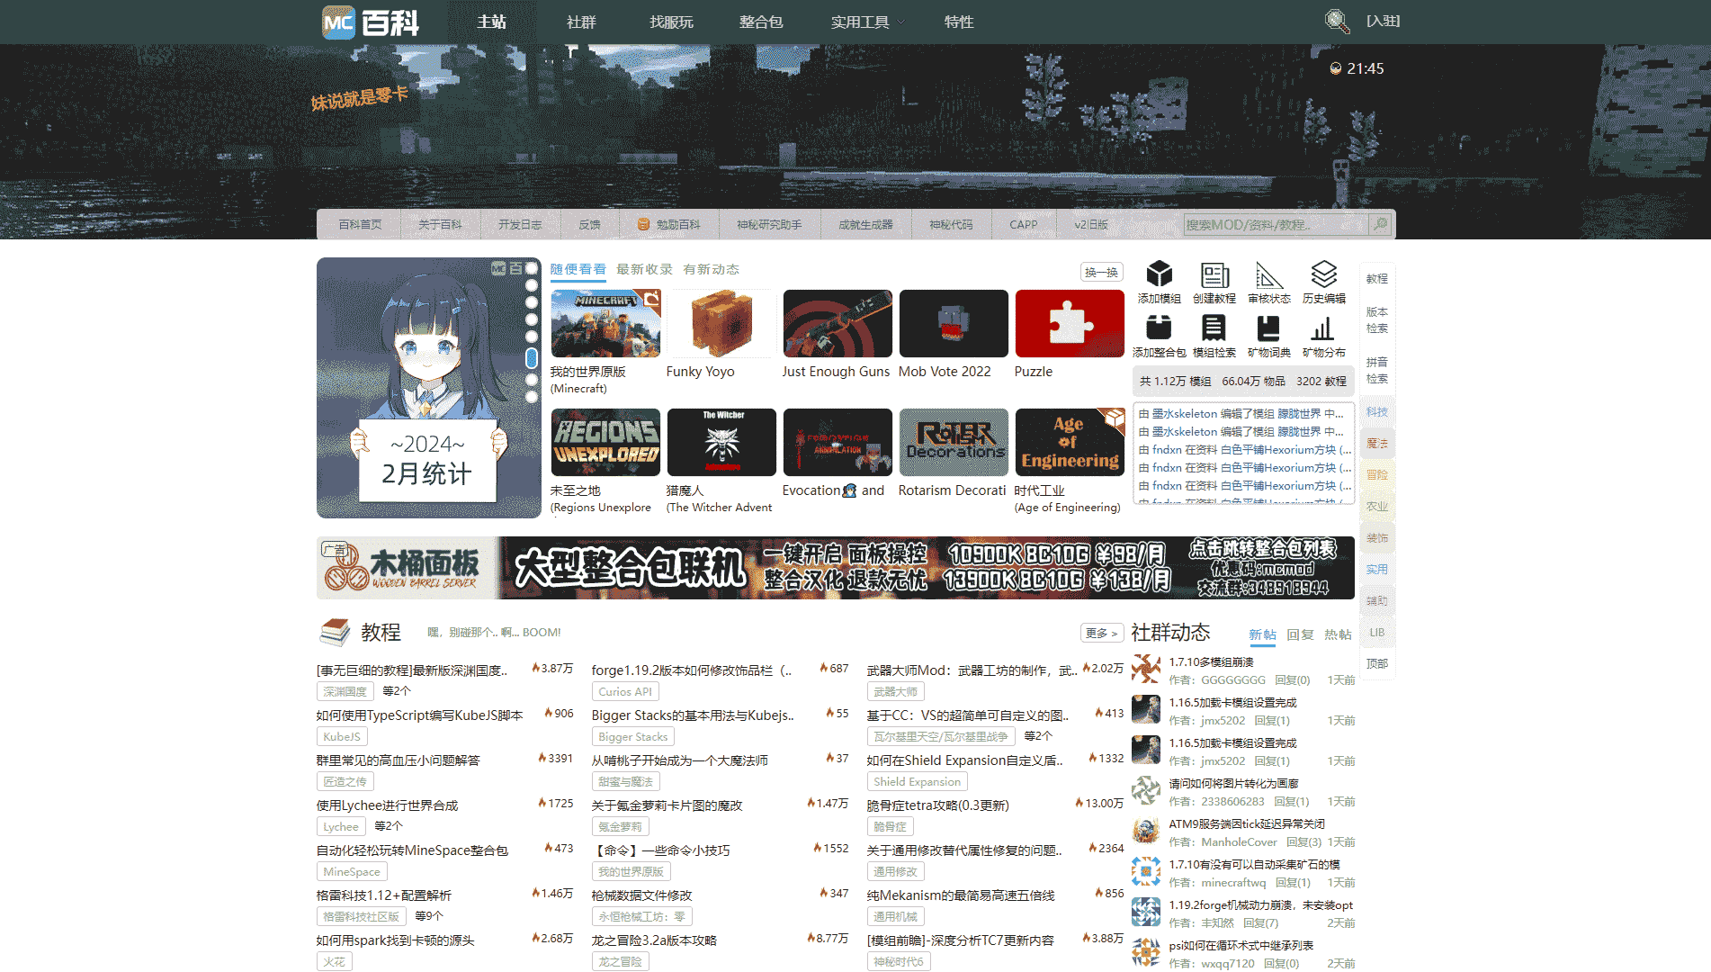
Task: Open the Regions Unexplored thumbnail
Action: [x=605, y=442]
